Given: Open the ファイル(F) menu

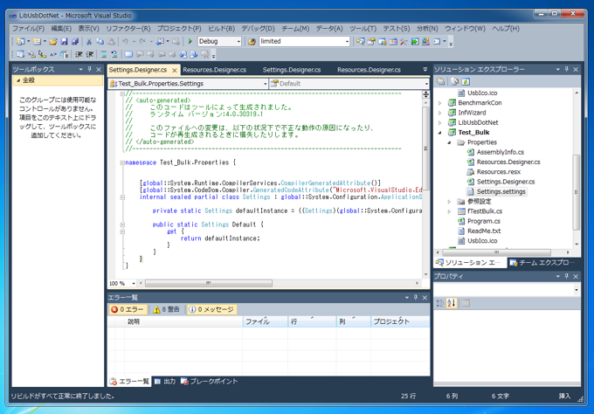Looking at the screenshot, I should (28, 29).
